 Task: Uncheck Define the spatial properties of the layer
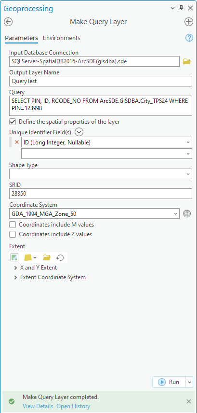13,122
